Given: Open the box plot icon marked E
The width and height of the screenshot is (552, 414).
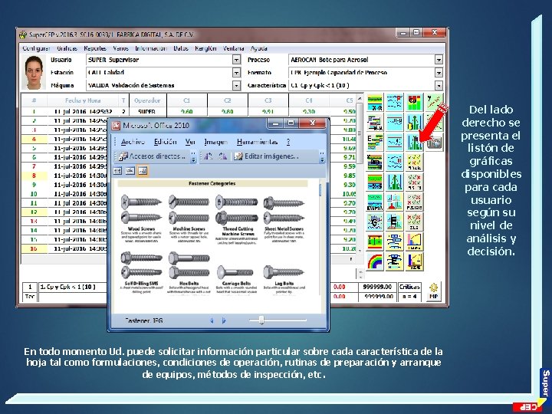Looking at the screenshot, I should [x=395, y=261].
